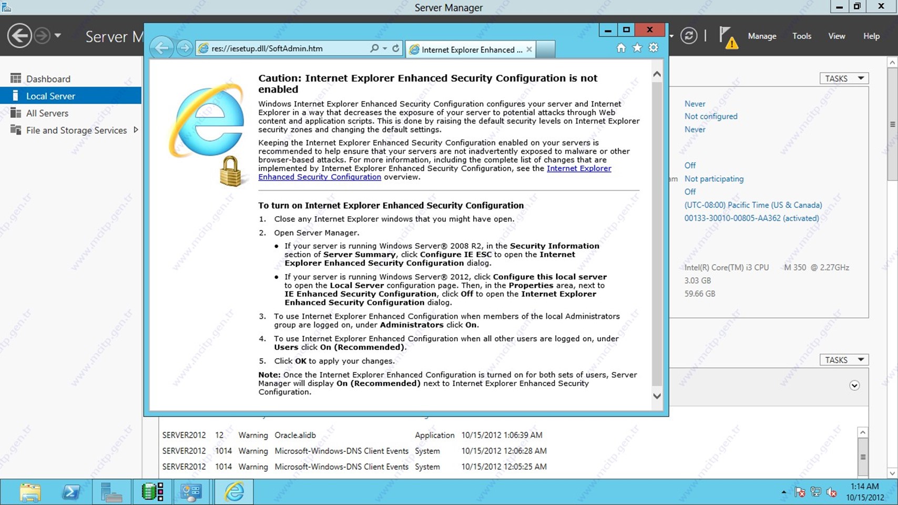Image resolution: width=898 pixels, height=505 pixels.
Task: Open the lower TASKS dropdown
Action: click(x=844, y=360)
